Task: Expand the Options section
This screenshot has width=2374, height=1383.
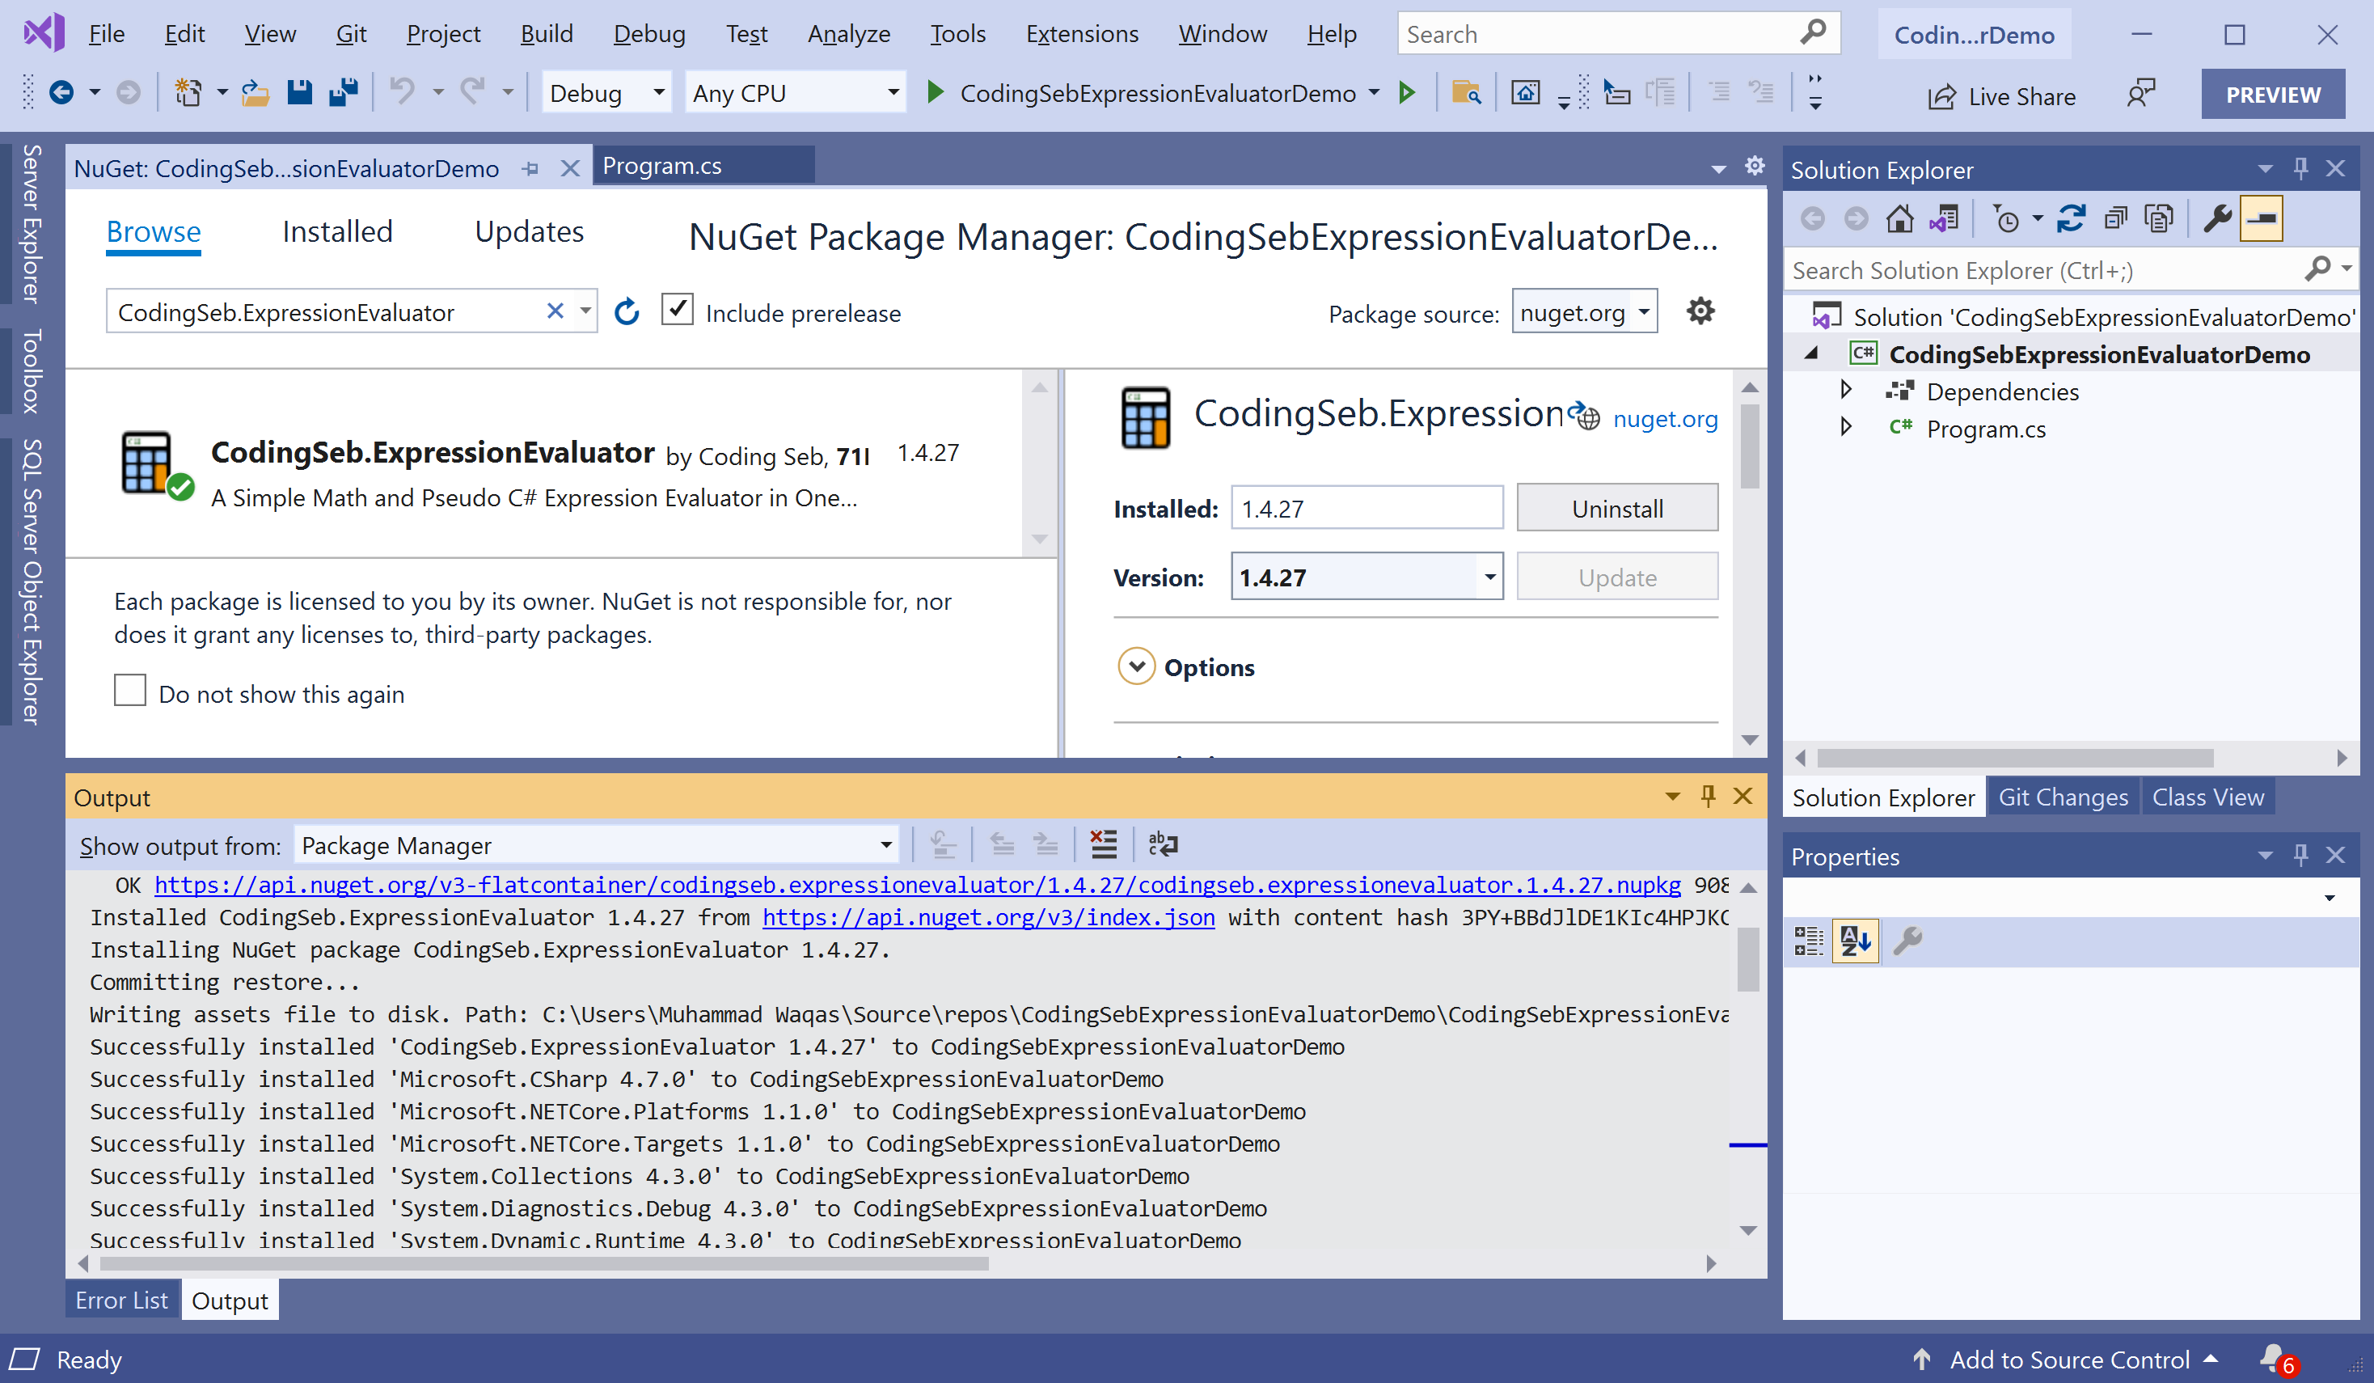Action: 1136,666
